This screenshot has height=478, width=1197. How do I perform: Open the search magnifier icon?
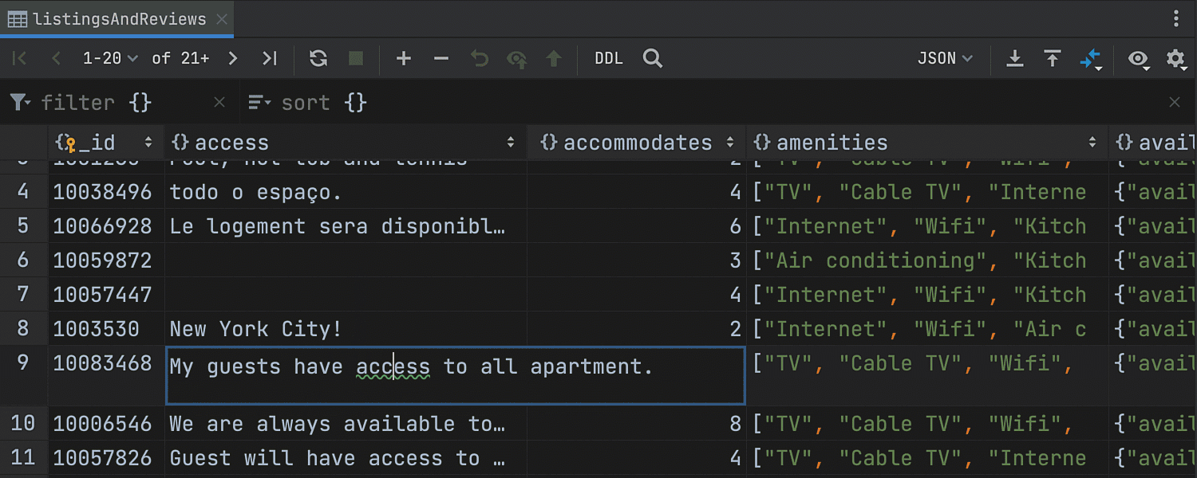653,58
